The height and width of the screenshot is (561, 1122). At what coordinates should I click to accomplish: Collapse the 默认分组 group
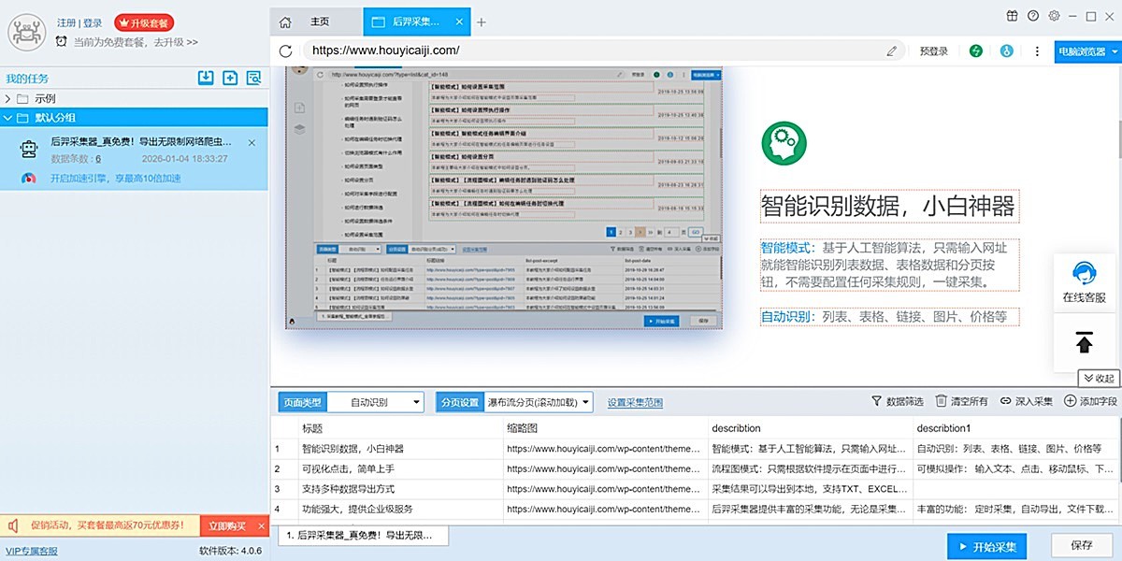point(9,118)
